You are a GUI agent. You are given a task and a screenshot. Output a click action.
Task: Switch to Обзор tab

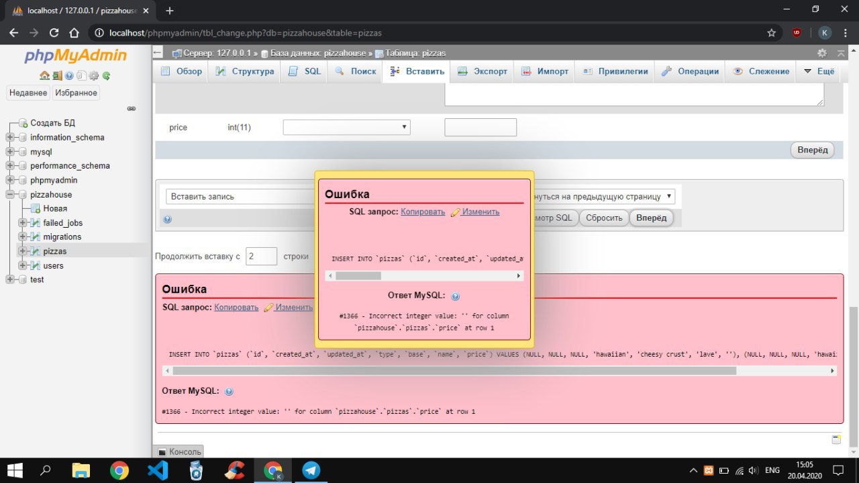coord(182,71)
